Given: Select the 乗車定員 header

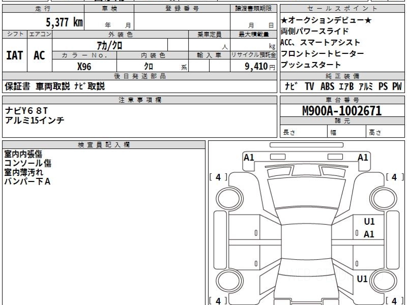Looking at the screenshot, I should click(x=209, y=34).
